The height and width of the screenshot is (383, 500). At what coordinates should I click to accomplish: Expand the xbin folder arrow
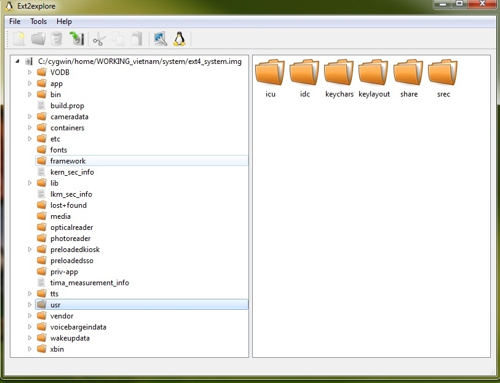[30, 349]
